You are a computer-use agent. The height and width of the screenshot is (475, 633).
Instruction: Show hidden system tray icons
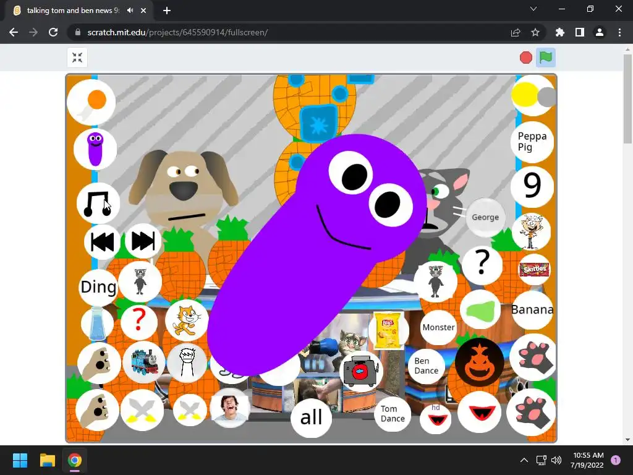point(524,460)
